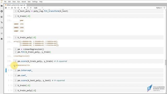Restart kernel and run all cells icon

[31, 8]
